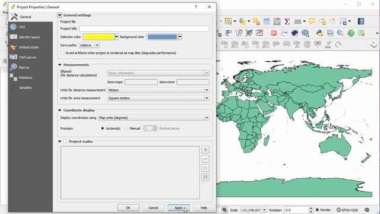Click the green layered plugin icon

pyautogui.click(x=351, y=33)
